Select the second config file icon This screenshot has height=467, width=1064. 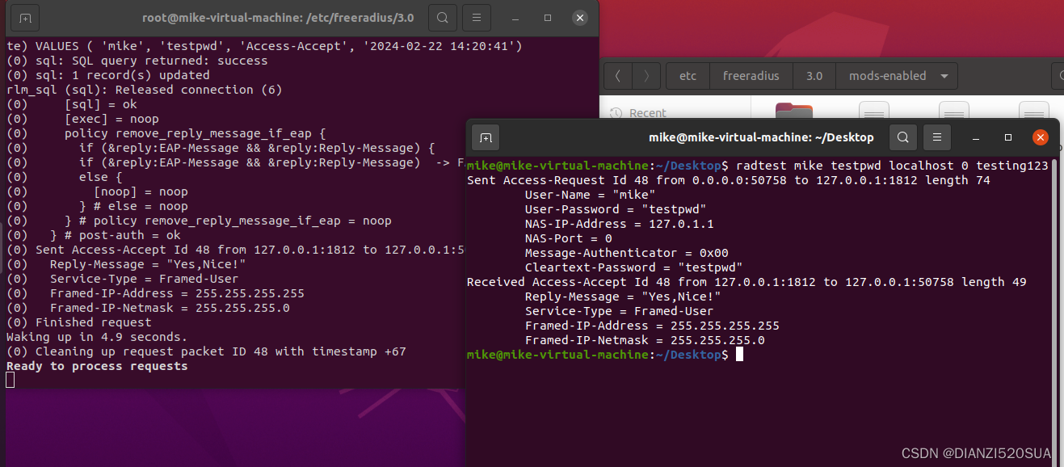click(954, 111)
